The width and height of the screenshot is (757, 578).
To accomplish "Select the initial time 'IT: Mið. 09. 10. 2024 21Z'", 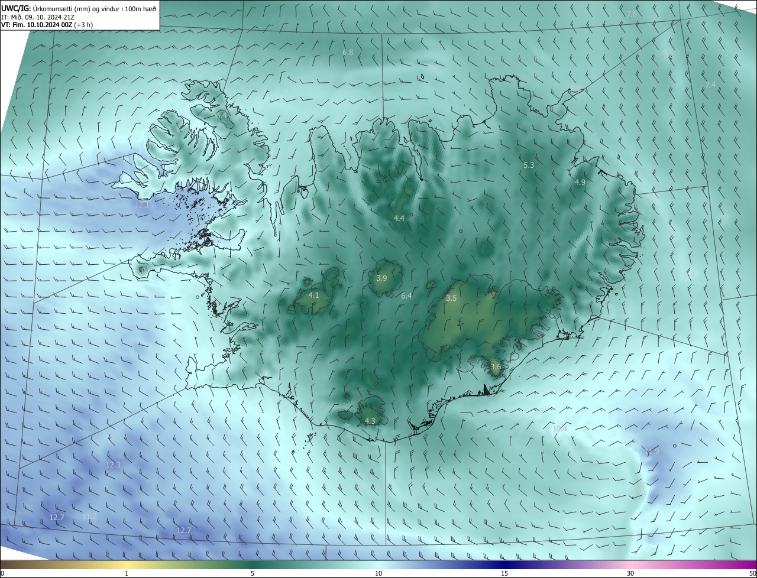I will tap(37, 17).
